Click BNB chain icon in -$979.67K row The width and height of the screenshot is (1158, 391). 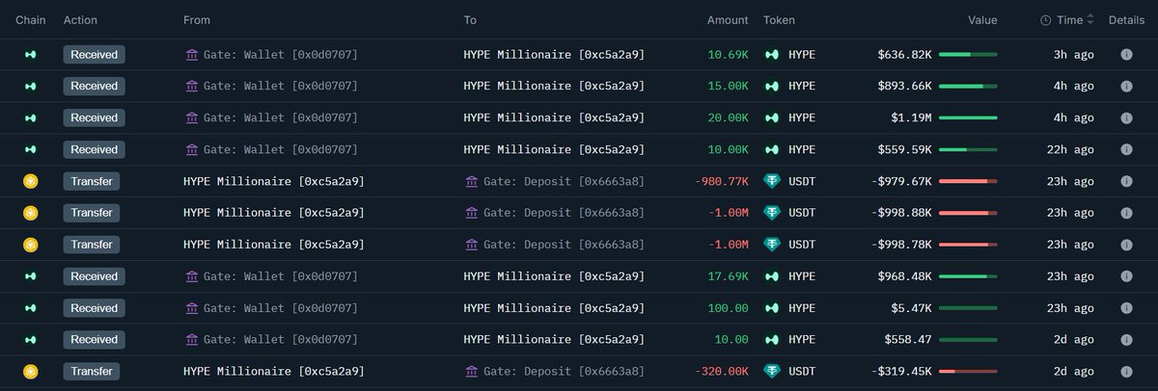(30, 182)
